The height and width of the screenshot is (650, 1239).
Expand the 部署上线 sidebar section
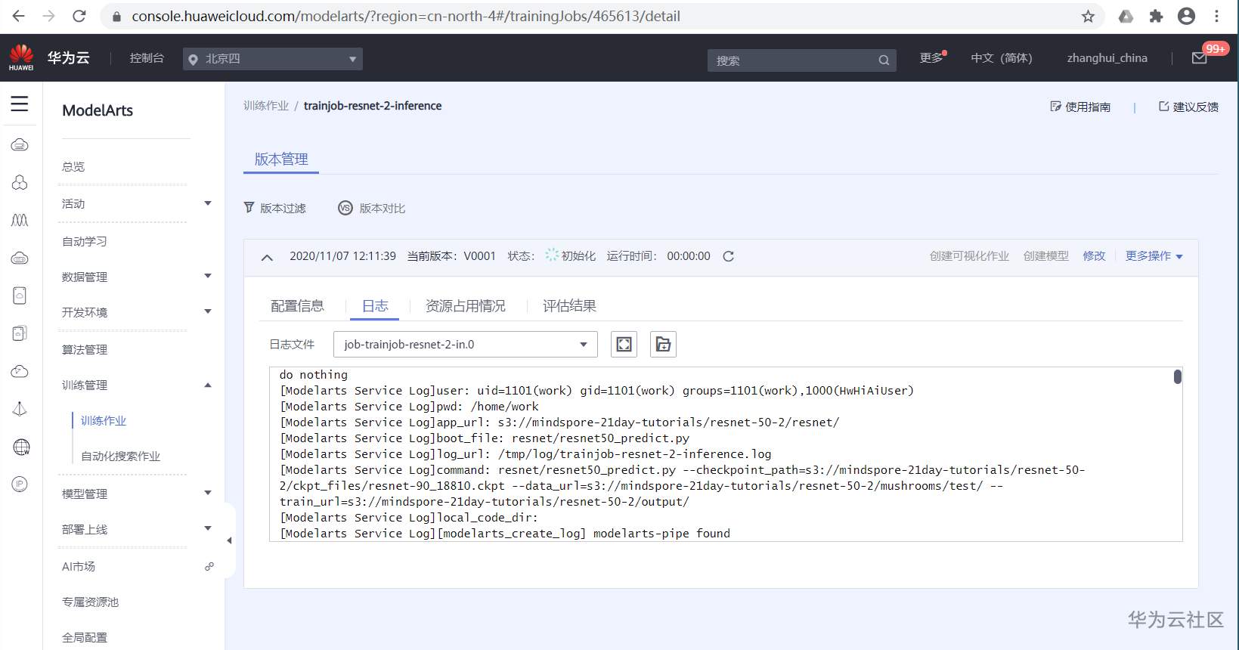(208, 528)
